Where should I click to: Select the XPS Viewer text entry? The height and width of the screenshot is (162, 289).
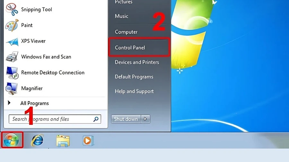click(33, 41)
